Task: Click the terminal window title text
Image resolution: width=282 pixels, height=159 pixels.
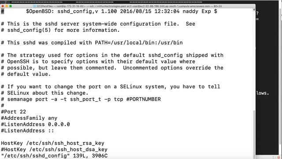Action: pos(129,6)
